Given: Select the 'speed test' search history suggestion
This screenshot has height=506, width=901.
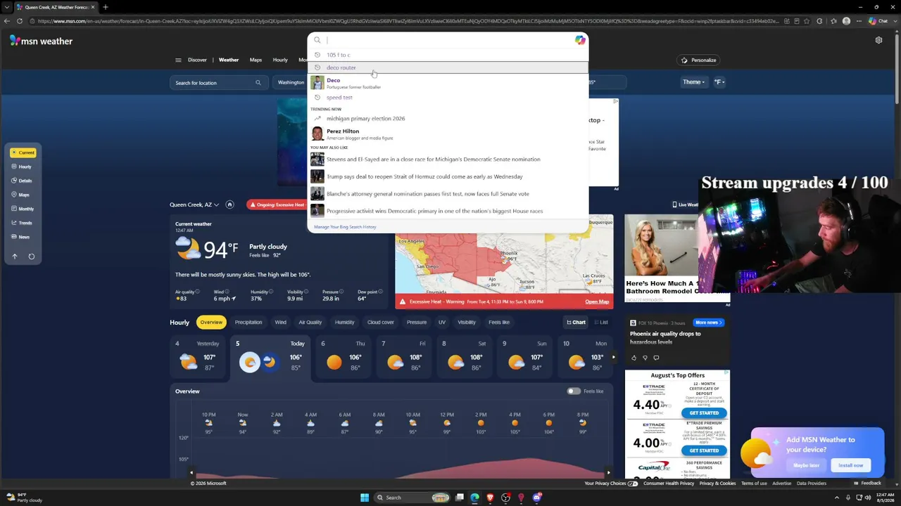Looking at the screenshot, I should [x=448, y=97].
